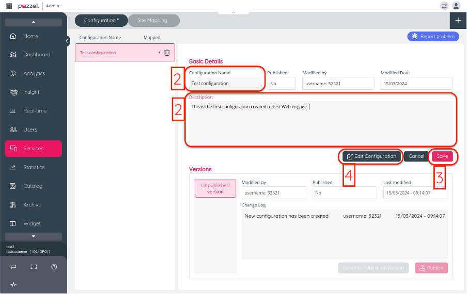The width and height of the screenshot is (467, 294).
Task: Click the activity pulse icon
Action: click(13, 284)
